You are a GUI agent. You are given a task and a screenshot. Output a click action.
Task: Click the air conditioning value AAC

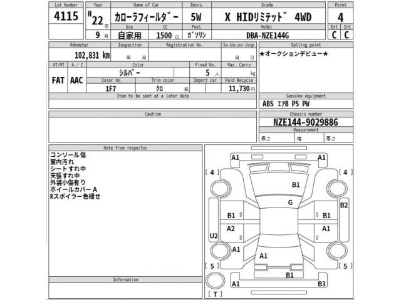tap(76, 81)
